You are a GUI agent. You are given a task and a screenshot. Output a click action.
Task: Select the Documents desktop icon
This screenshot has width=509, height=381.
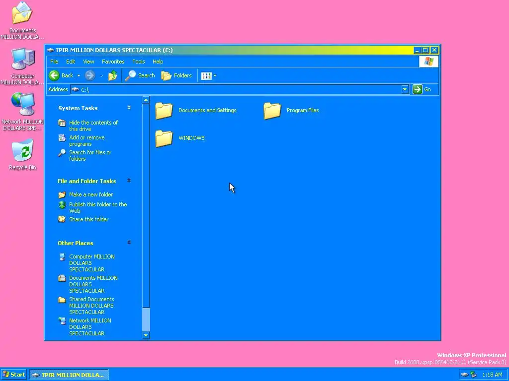click(x=22, y=13)
